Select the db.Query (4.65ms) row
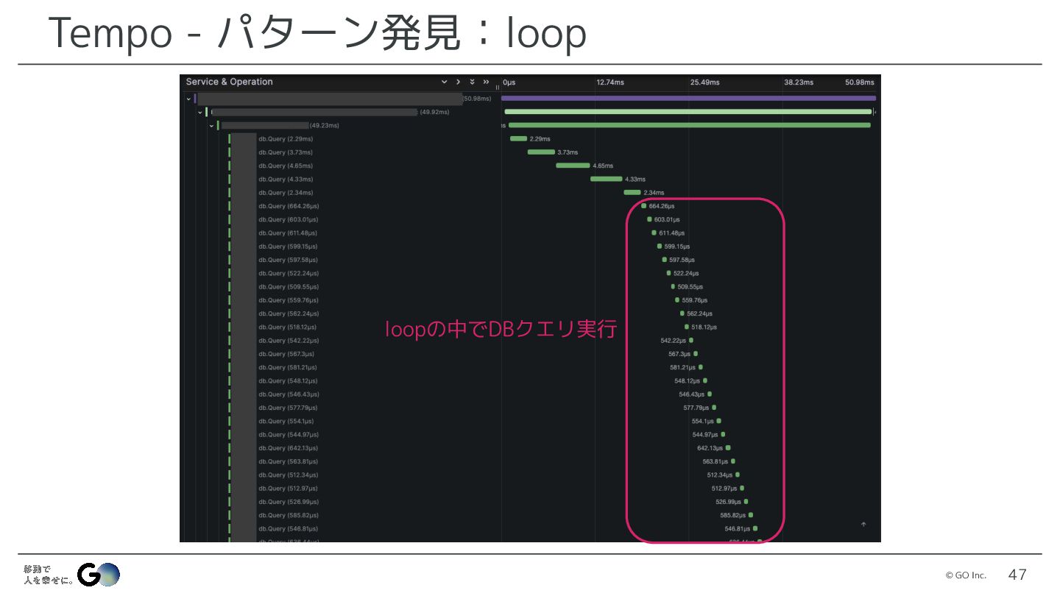Screen dimensions: 1060x596 pyautogui.click(x=285, y=166)
